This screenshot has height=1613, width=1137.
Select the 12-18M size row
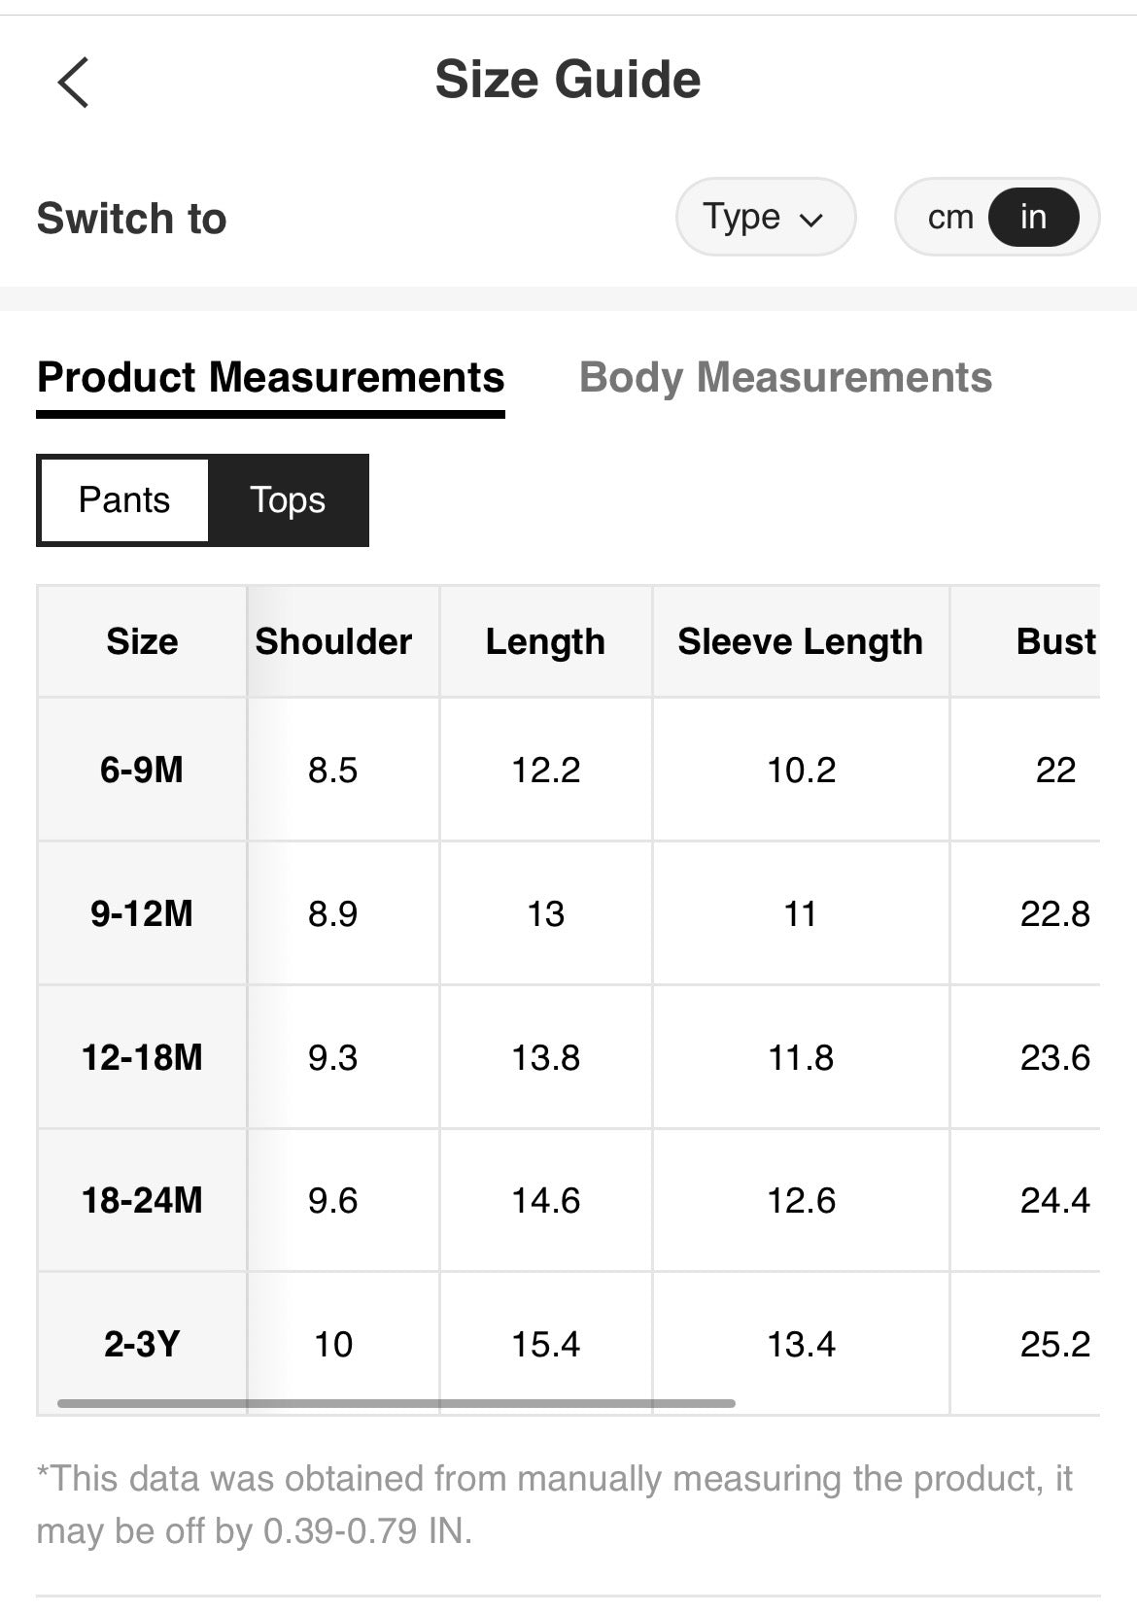(x=142, y=1057)
